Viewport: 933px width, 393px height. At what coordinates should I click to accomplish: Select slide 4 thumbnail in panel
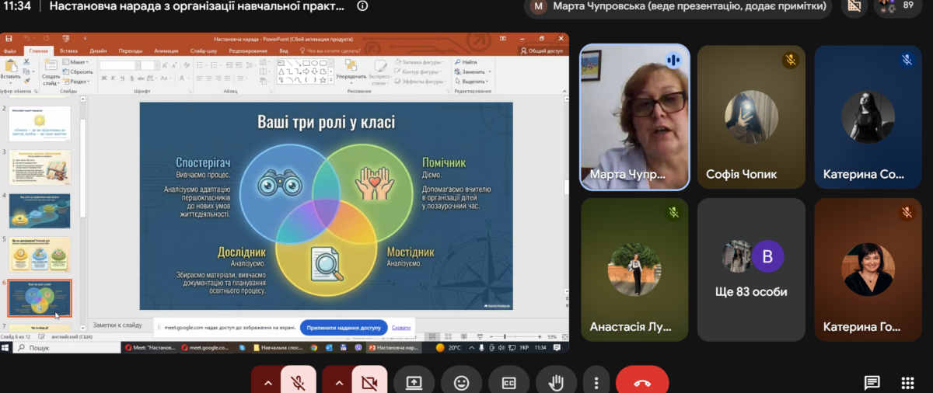click(40, 210)
